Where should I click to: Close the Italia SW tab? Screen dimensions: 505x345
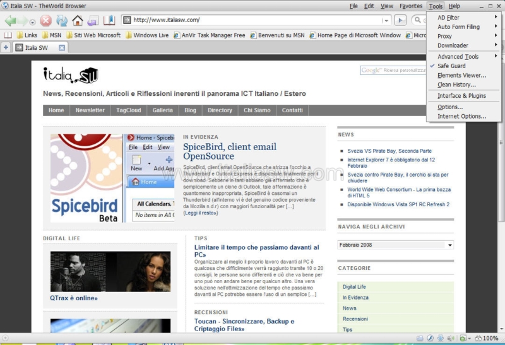click(62, 48)
